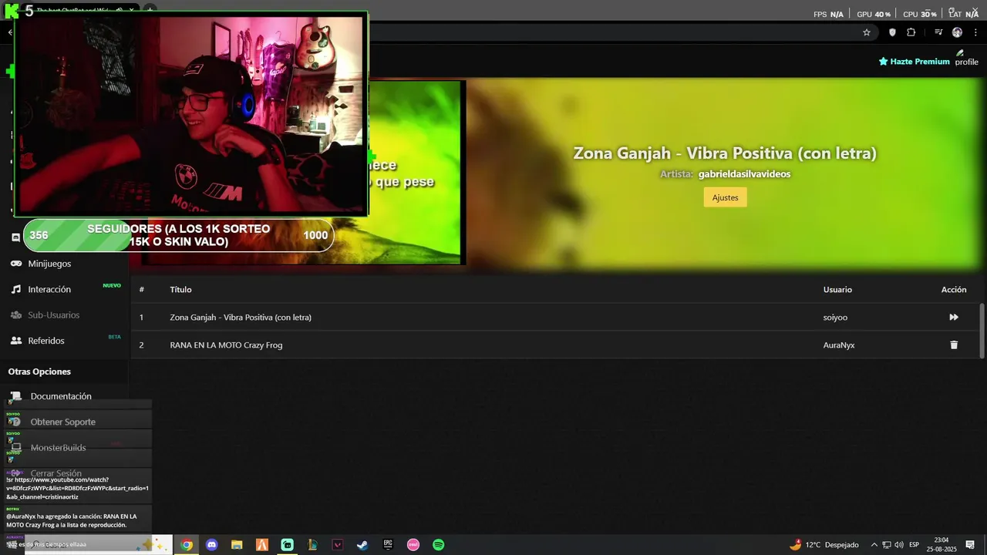Click the Usuario column header
Viewport: 987px width, 555px height.
837,290
